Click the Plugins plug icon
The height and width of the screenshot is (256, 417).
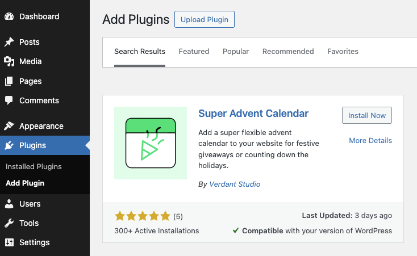tap(9, 145)
